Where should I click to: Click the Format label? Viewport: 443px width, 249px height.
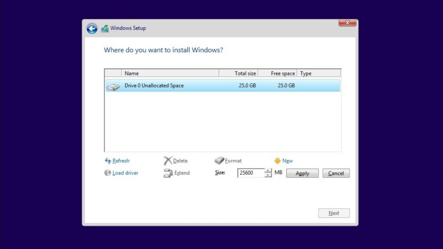click(233, 161)
